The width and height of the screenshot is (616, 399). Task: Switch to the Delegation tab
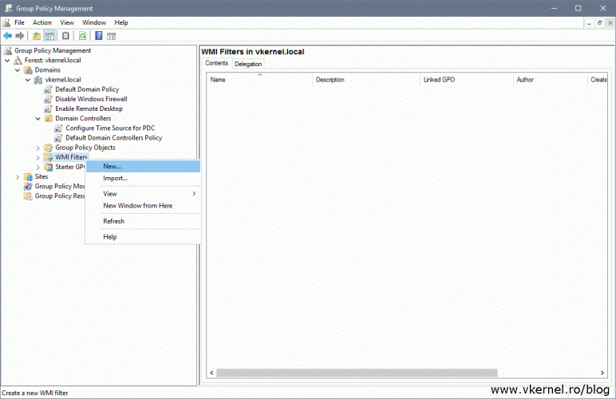pyautogui.click(x=248, y=64)
